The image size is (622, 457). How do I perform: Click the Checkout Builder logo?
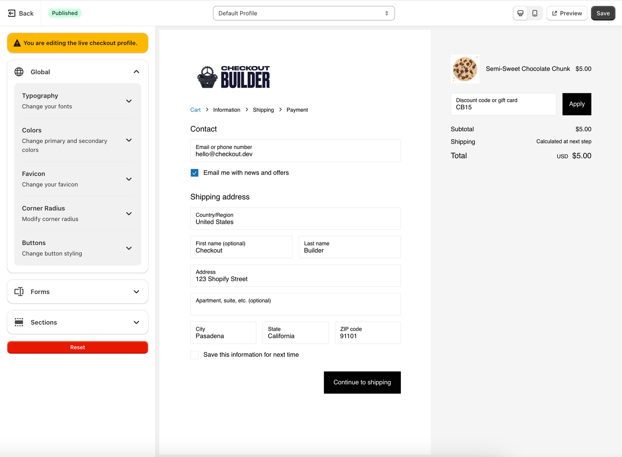tap(233, 77)
